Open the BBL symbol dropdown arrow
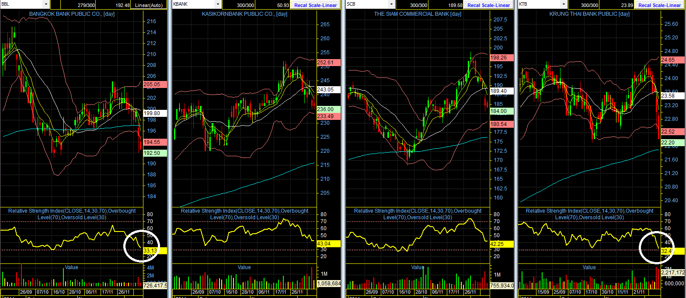Image resolution: width=686 pixels, height=298 pixels. (x=46, y=4)
